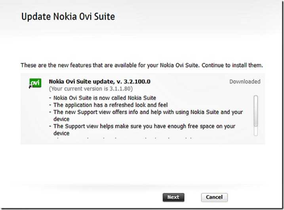Click the 'Update Nokia Ovi Suite' heading

[68, 17]
